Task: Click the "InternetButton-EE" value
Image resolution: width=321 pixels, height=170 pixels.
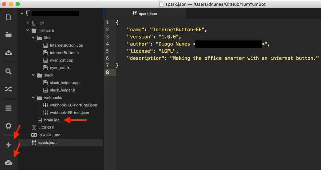Action: pos(177,30)
